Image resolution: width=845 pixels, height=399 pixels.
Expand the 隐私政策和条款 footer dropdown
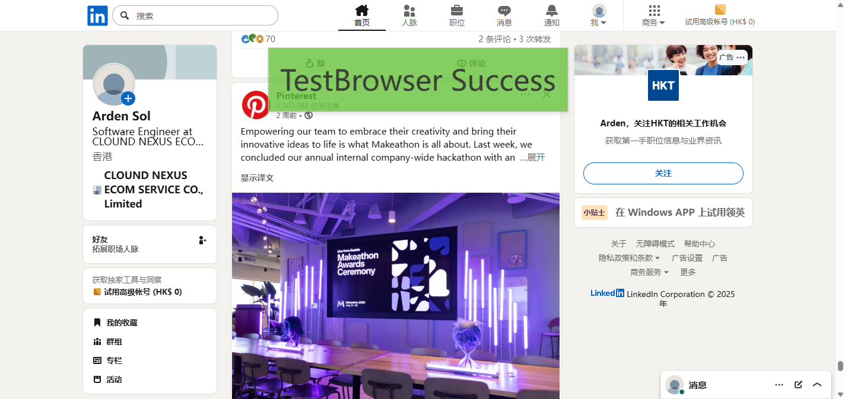(629, 258)
